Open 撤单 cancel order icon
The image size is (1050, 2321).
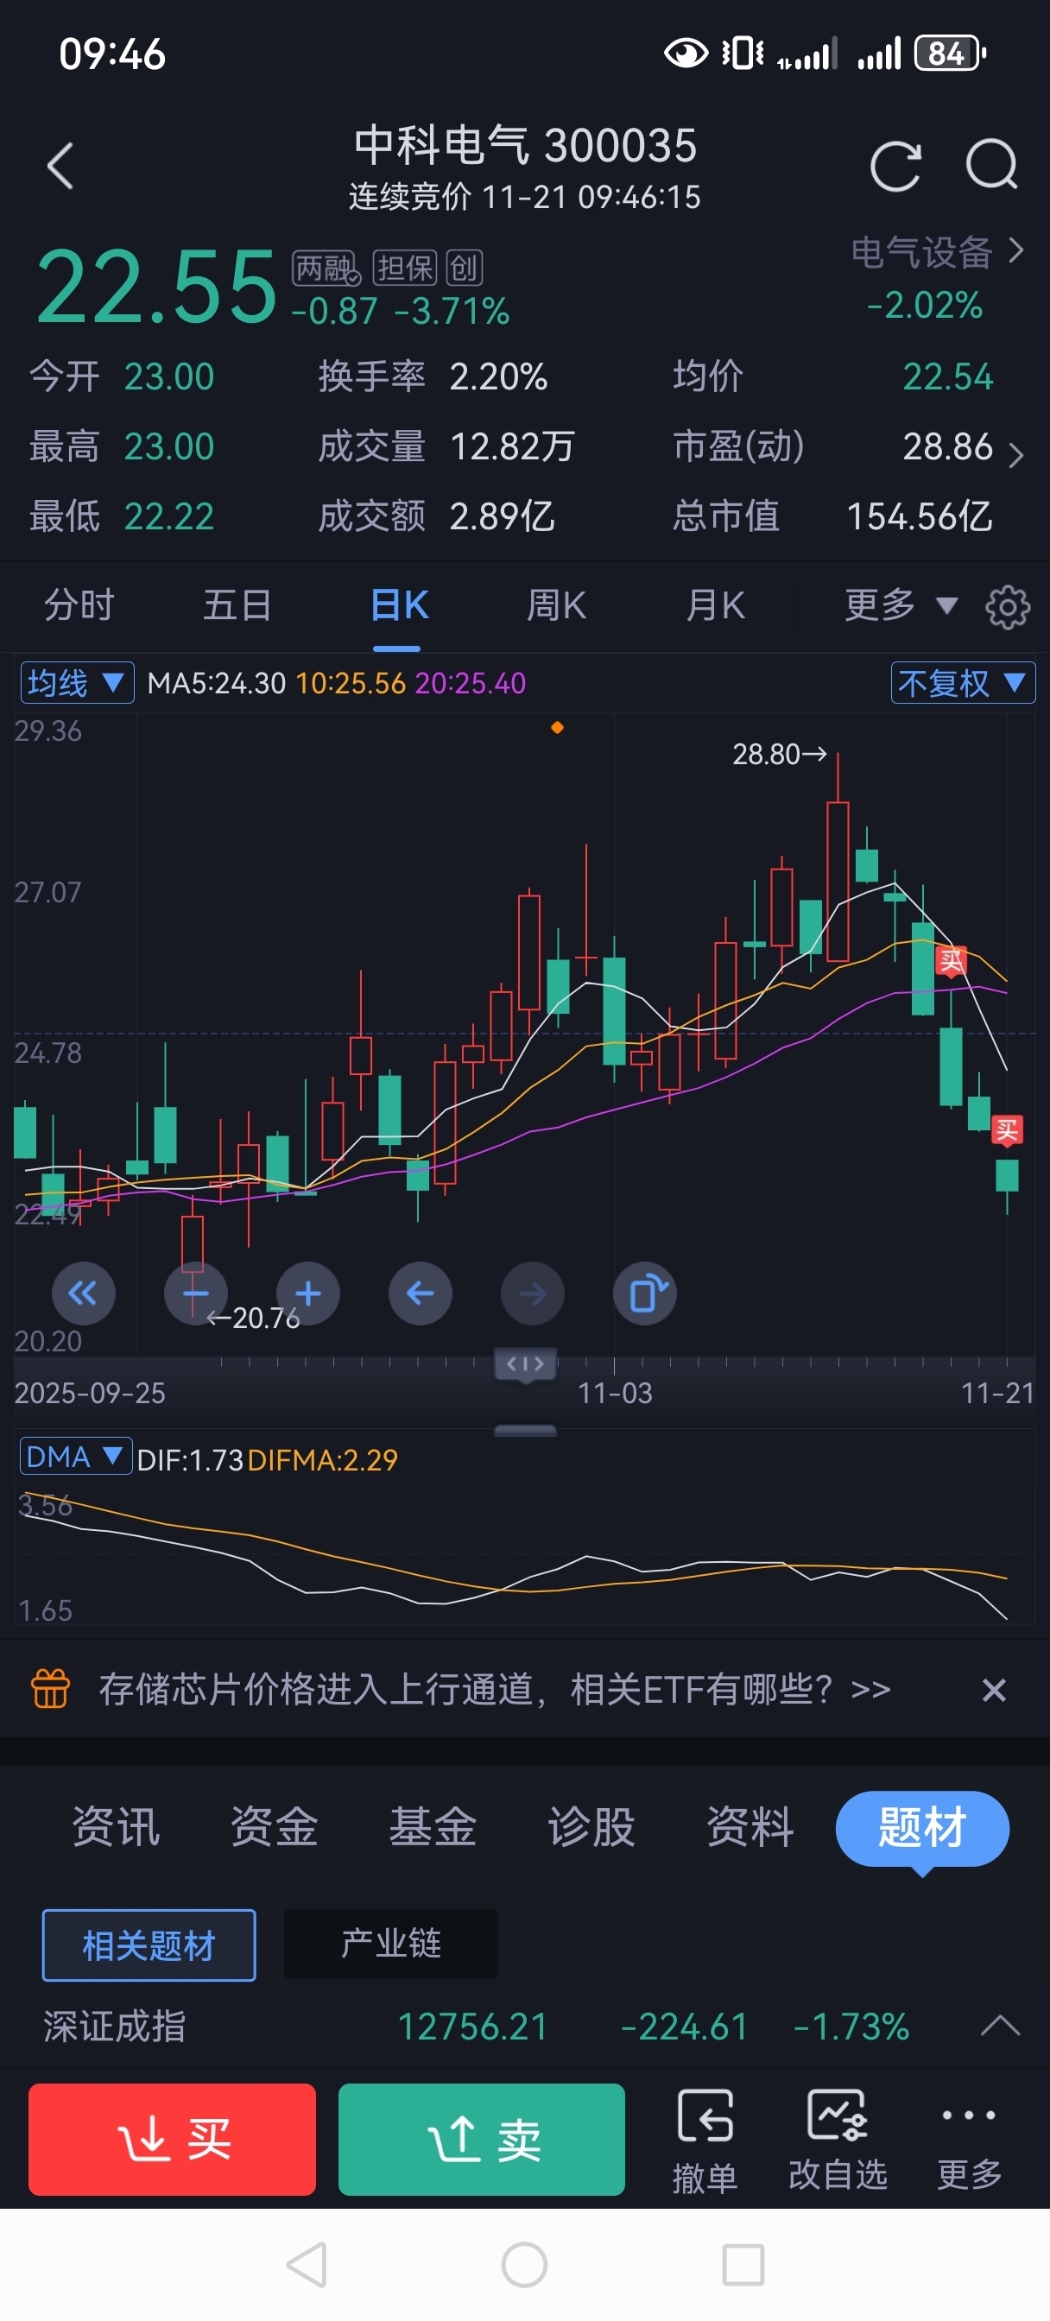[x=705, y=2140]
